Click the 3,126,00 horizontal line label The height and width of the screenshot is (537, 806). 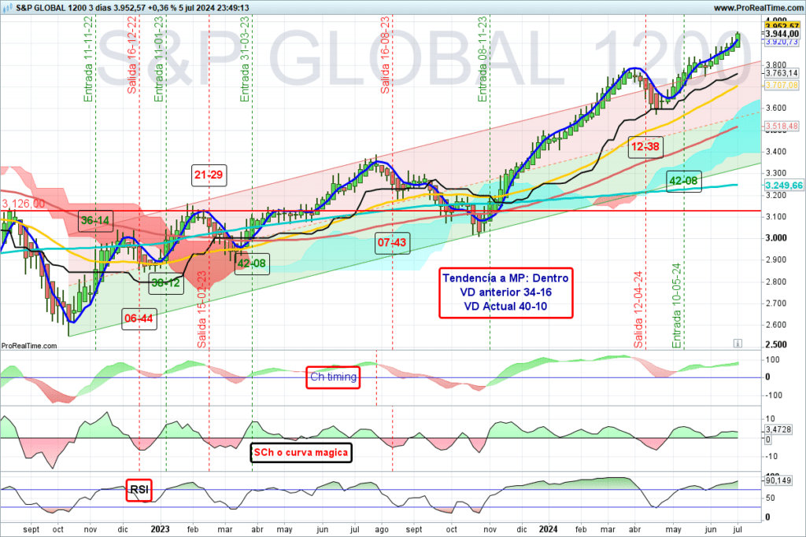click(x=24, y=204)
